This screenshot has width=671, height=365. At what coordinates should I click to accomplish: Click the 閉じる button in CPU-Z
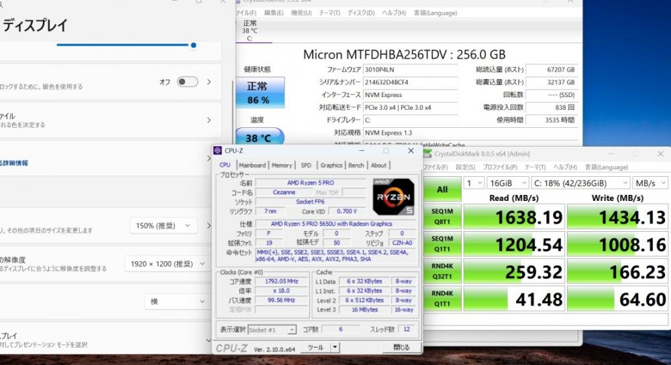coord(401,348)
